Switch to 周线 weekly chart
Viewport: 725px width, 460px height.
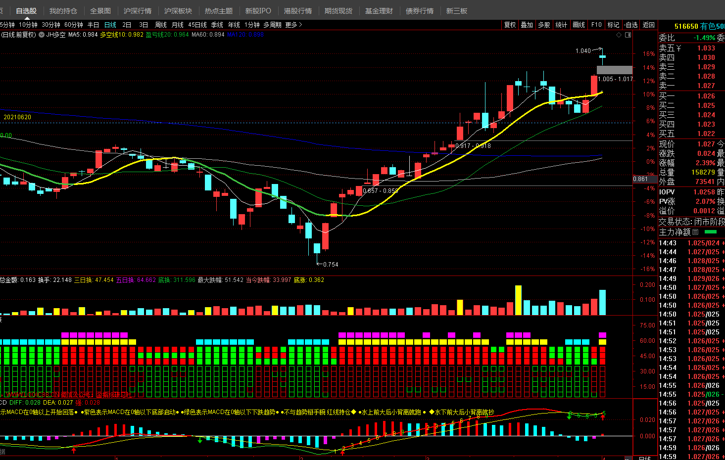[161, 25]
